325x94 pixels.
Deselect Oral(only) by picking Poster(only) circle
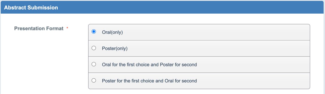(x=94, y=48)
